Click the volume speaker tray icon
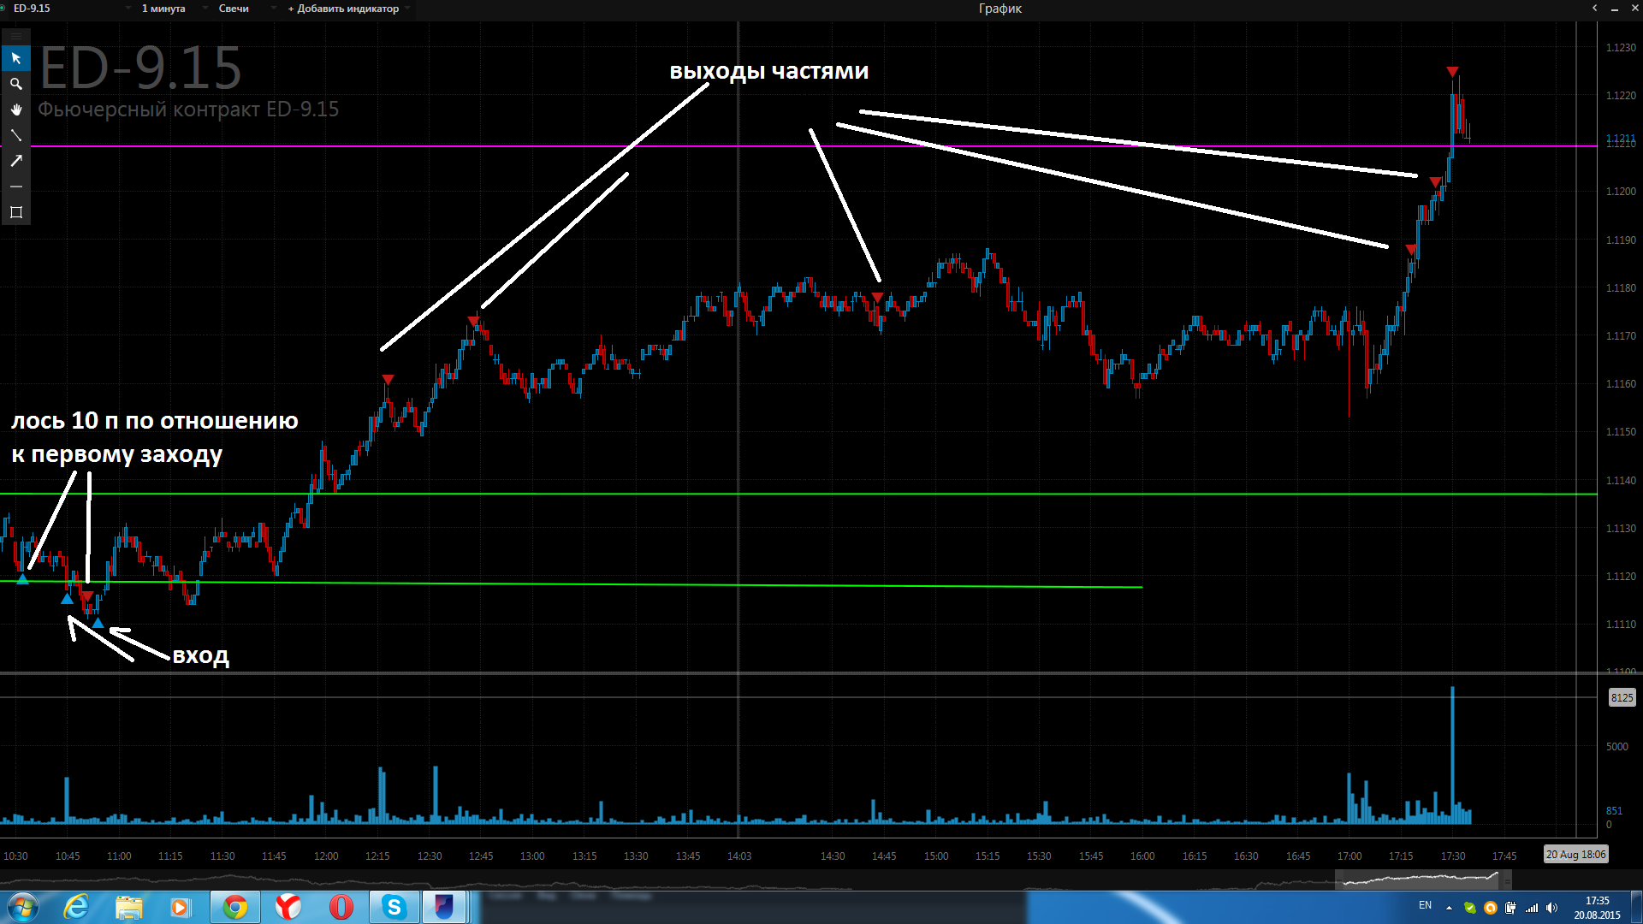The height and width of the screenshot is (924, 1643). pos(1552,908)
